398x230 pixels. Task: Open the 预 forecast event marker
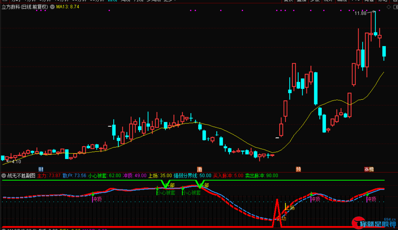click(298, 169)
